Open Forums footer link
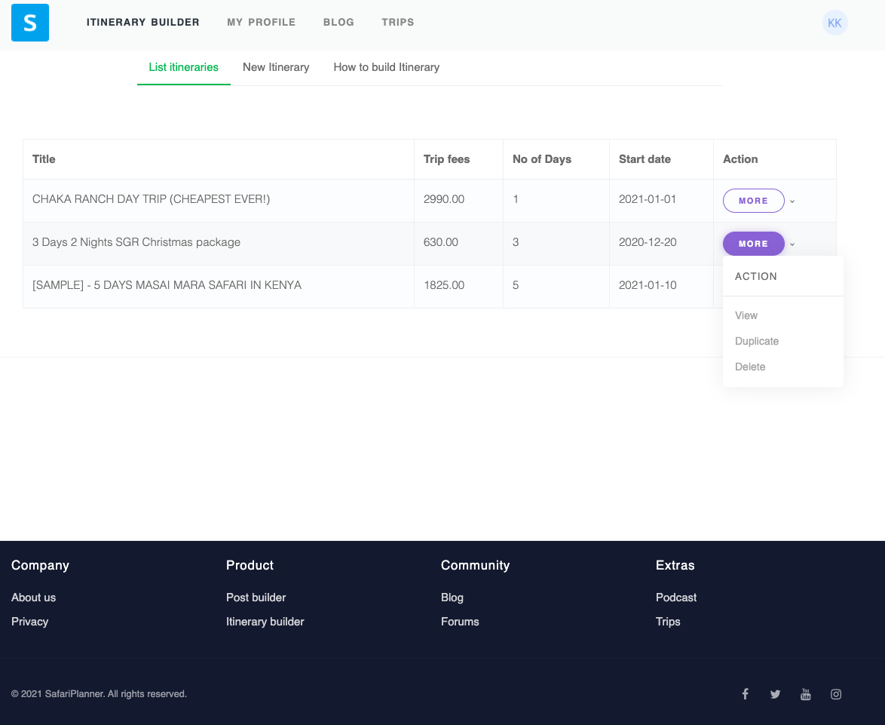Viewport: 885px width, 725px height. tap(460, 622)
